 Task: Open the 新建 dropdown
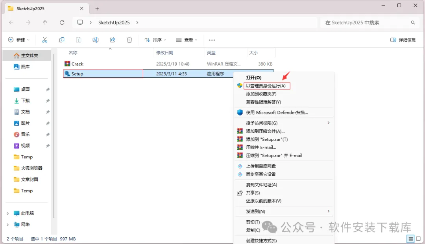pos(19,40)
